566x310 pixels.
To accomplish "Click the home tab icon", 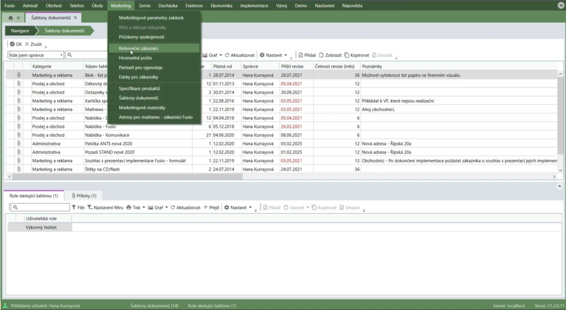I will pyautogui.click(x=11, y=18).
